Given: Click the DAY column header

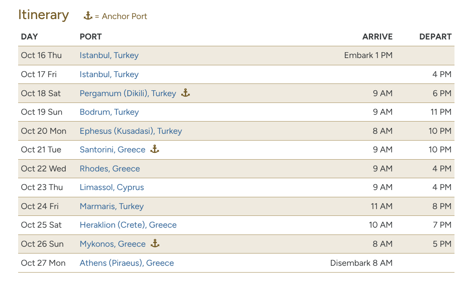Looking at the screenshot, I should (x=29, y=37).
